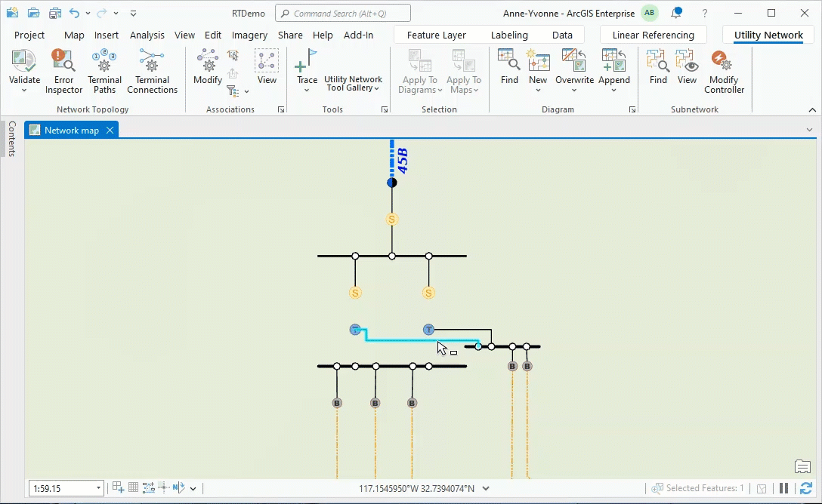Switch to the Edit ribbon tab
Screen dimensions: 822x504
coord(213,35)
